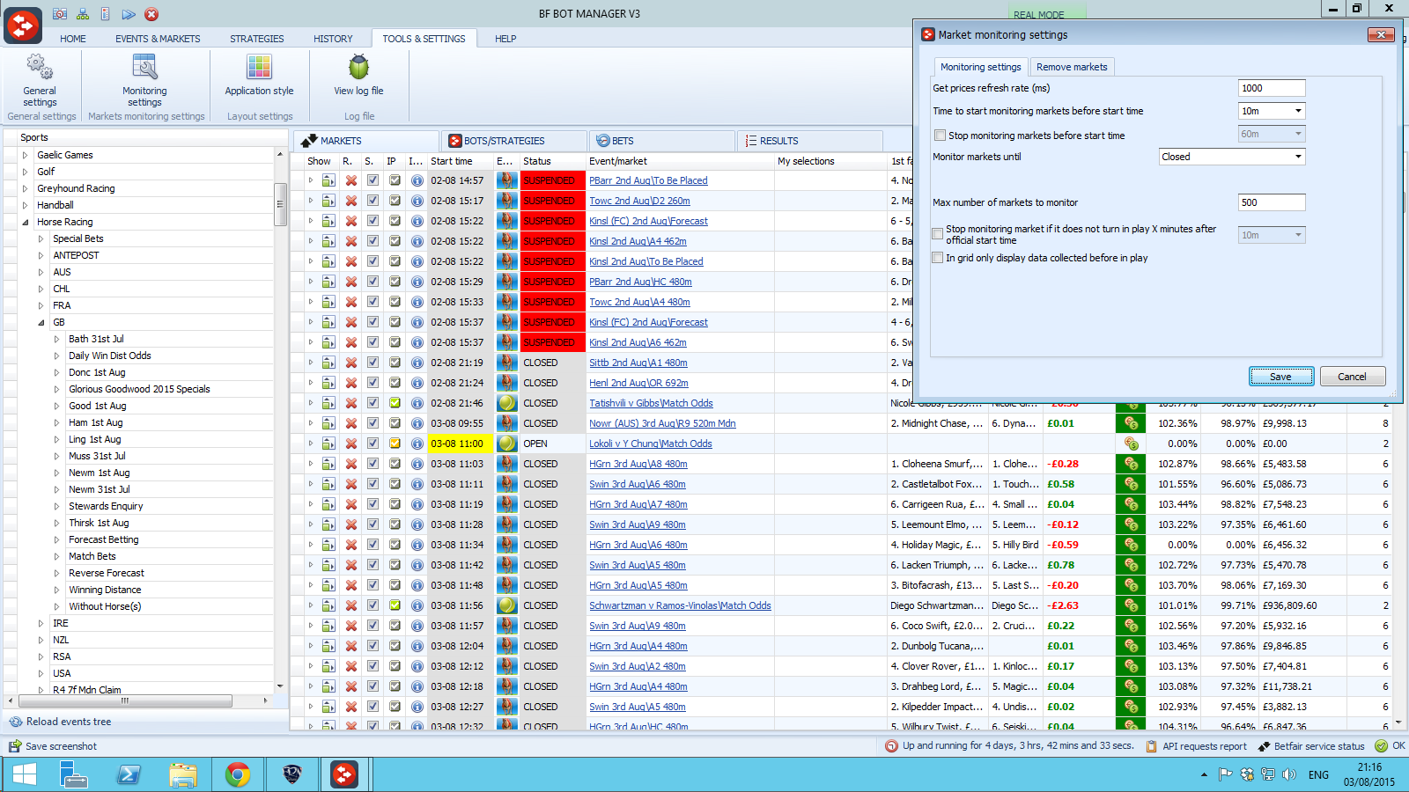Toggle Stop monitoring markets before start time checkbox
This screenshot has width=1409, height=792.
(x=940, y=136)
